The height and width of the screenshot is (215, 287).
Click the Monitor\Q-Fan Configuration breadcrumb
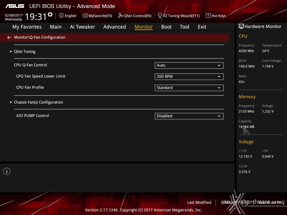pyautogui.click(x=40, y=37)
